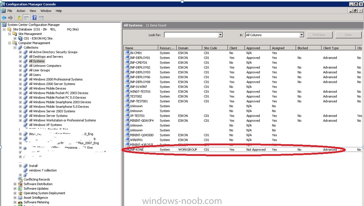Sort by the Domain column header
364x206 pixels.
click(x=189, y=48)
